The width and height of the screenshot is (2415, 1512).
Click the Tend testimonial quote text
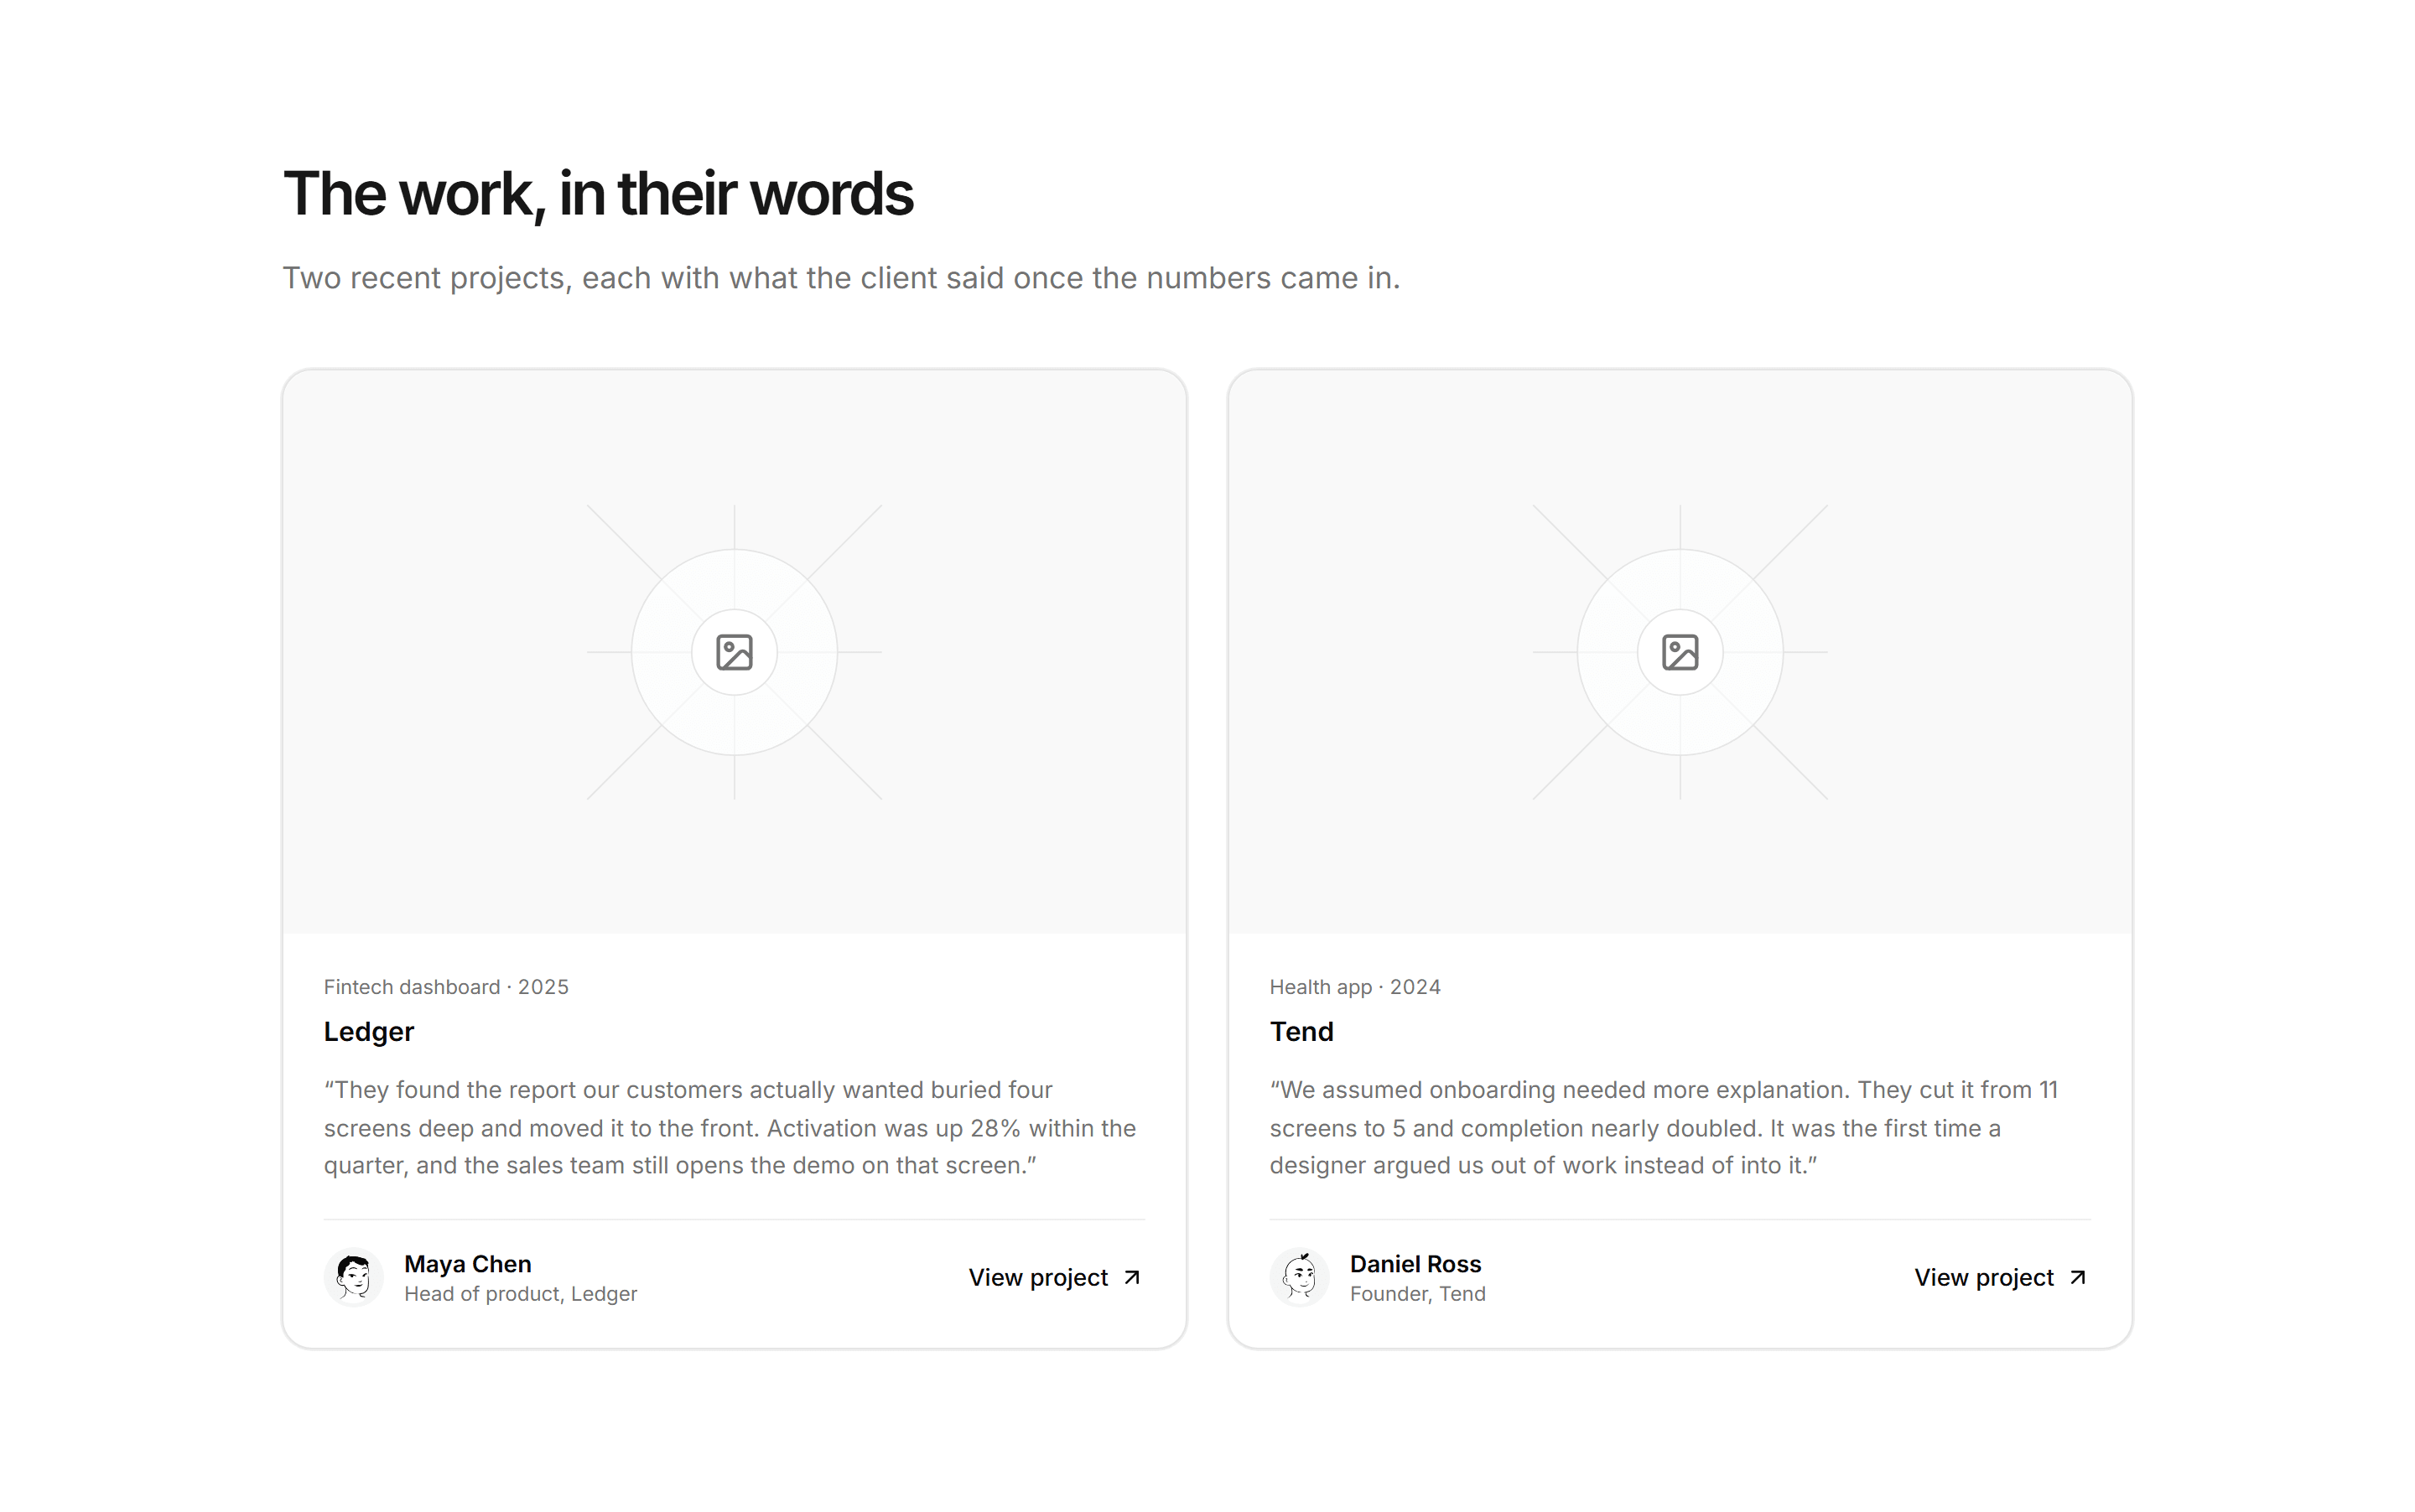[x=1663, y=1127]
